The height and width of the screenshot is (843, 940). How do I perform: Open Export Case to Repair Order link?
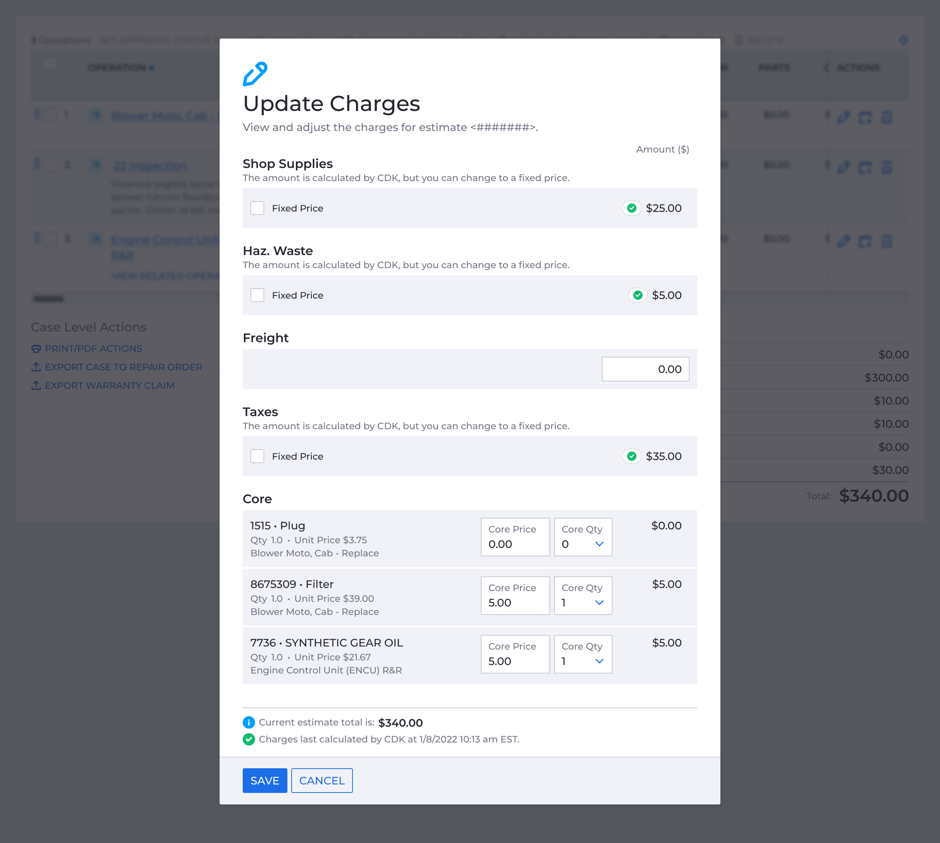click(x=123, y=367)
